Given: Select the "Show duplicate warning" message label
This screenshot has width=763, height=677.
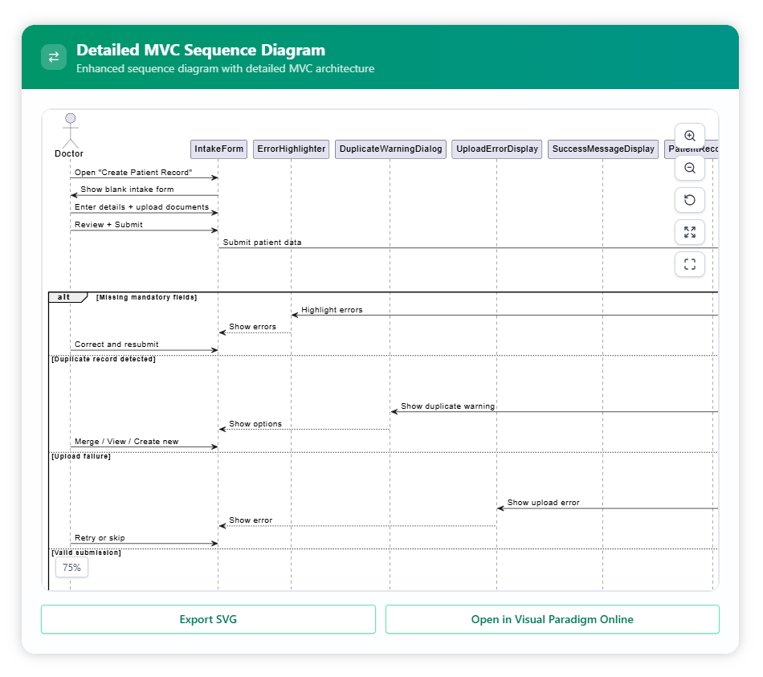Looking at the screenshot, I should [x=447, y=406].
